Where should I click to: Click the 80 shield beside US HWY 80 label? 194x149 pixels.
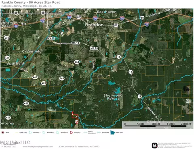(142, 18)
